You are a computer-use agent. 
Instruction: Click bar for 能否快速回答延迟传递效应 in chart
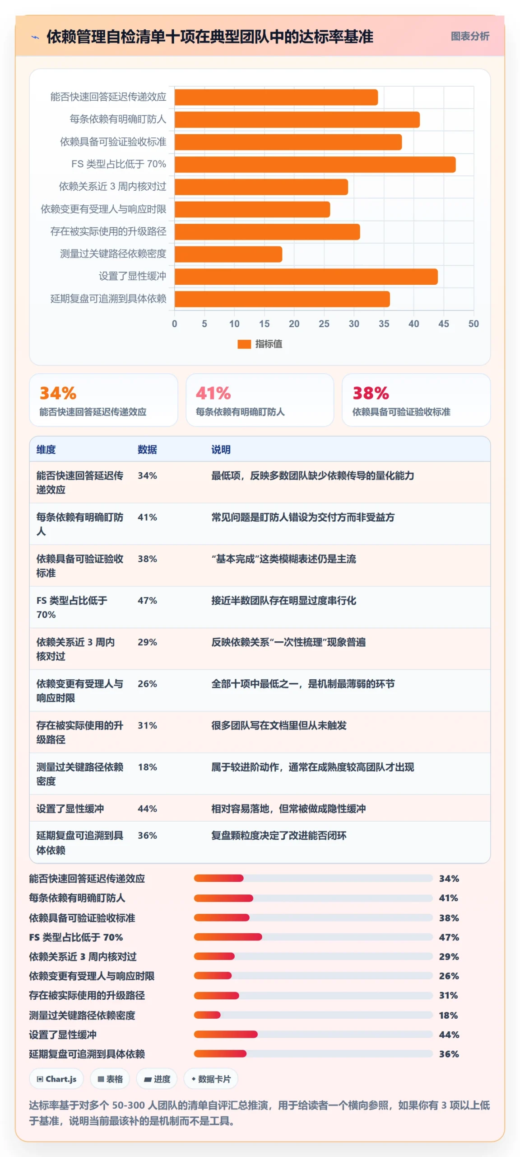tap(276, 97)
